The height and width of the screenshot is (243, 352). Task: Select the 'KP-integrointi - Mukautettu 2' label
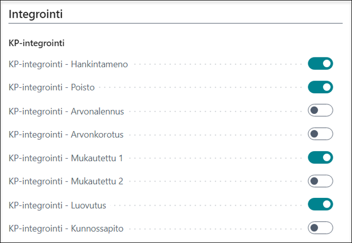(x=66, y=181)
